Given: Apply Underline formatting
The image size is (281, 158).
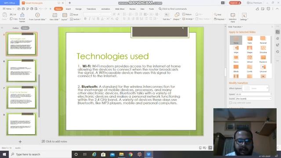Looking at the screenshot, I should tap(94, 18).
